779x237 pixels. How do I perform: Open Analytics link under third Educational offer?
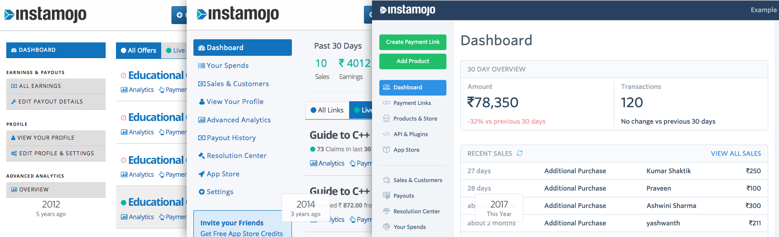(137, 175)
